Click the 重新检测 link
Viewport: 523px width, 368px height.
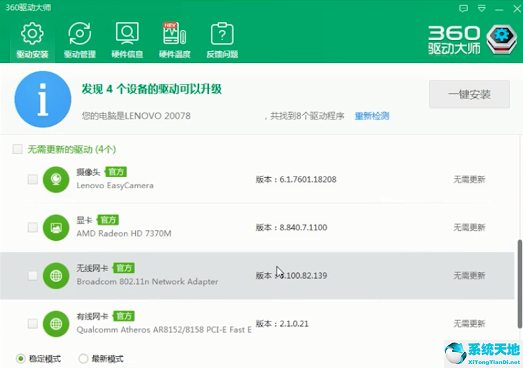coord(372,116)
